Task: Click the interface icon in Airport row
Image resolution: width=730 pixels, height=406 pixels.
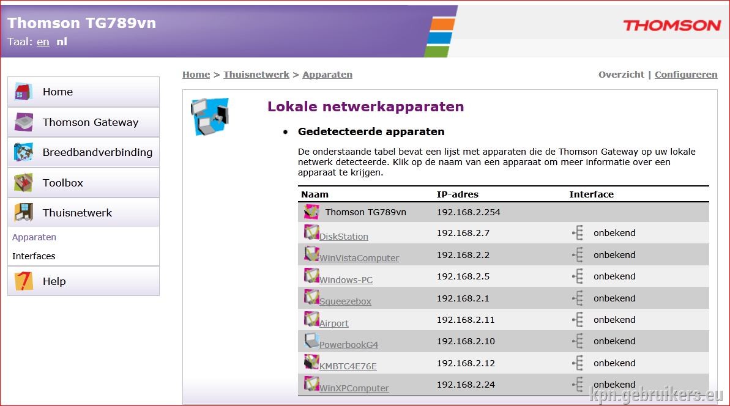Action: click(578, 320)
